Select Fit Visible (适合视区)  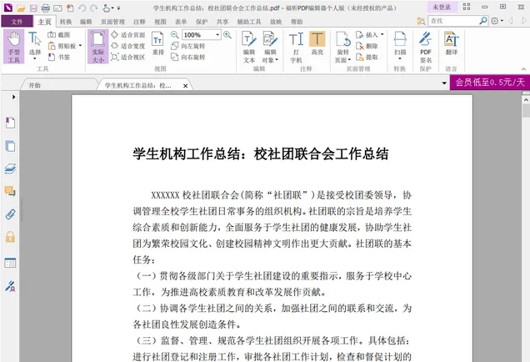pyautogui.click(x=128, y=57)
